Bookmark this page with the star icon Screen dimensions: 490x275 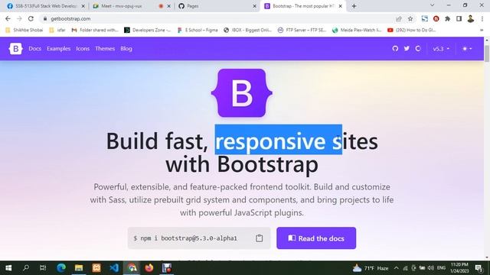tap(410, 19)
